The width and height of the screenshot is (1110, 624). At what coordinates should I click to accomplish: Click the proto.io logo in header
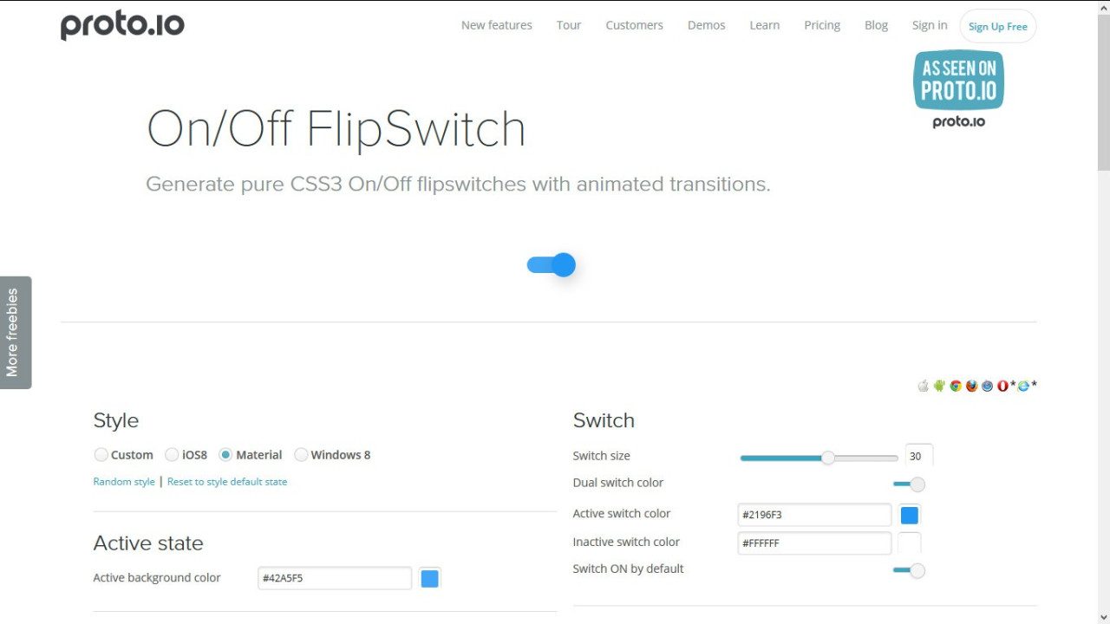(x=122, y=26)
